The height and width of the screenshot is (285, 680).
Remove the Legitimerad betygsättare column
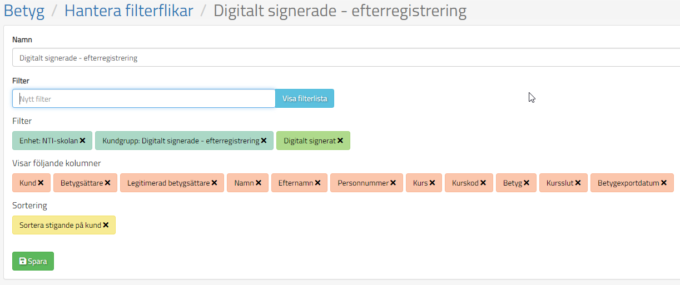214,183
